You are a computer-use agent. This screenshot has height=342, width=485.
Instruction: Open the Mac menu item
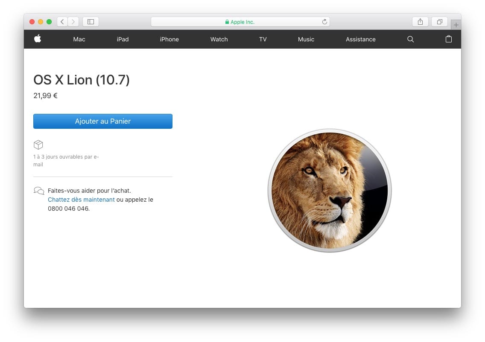(x=79, y=39)
